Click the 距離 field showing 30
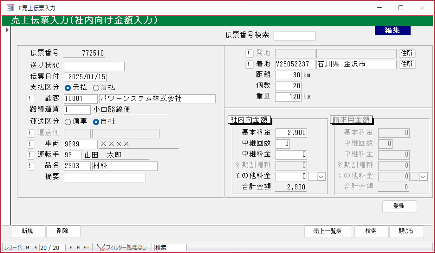The image size is (435, 253). click(288, 75)
